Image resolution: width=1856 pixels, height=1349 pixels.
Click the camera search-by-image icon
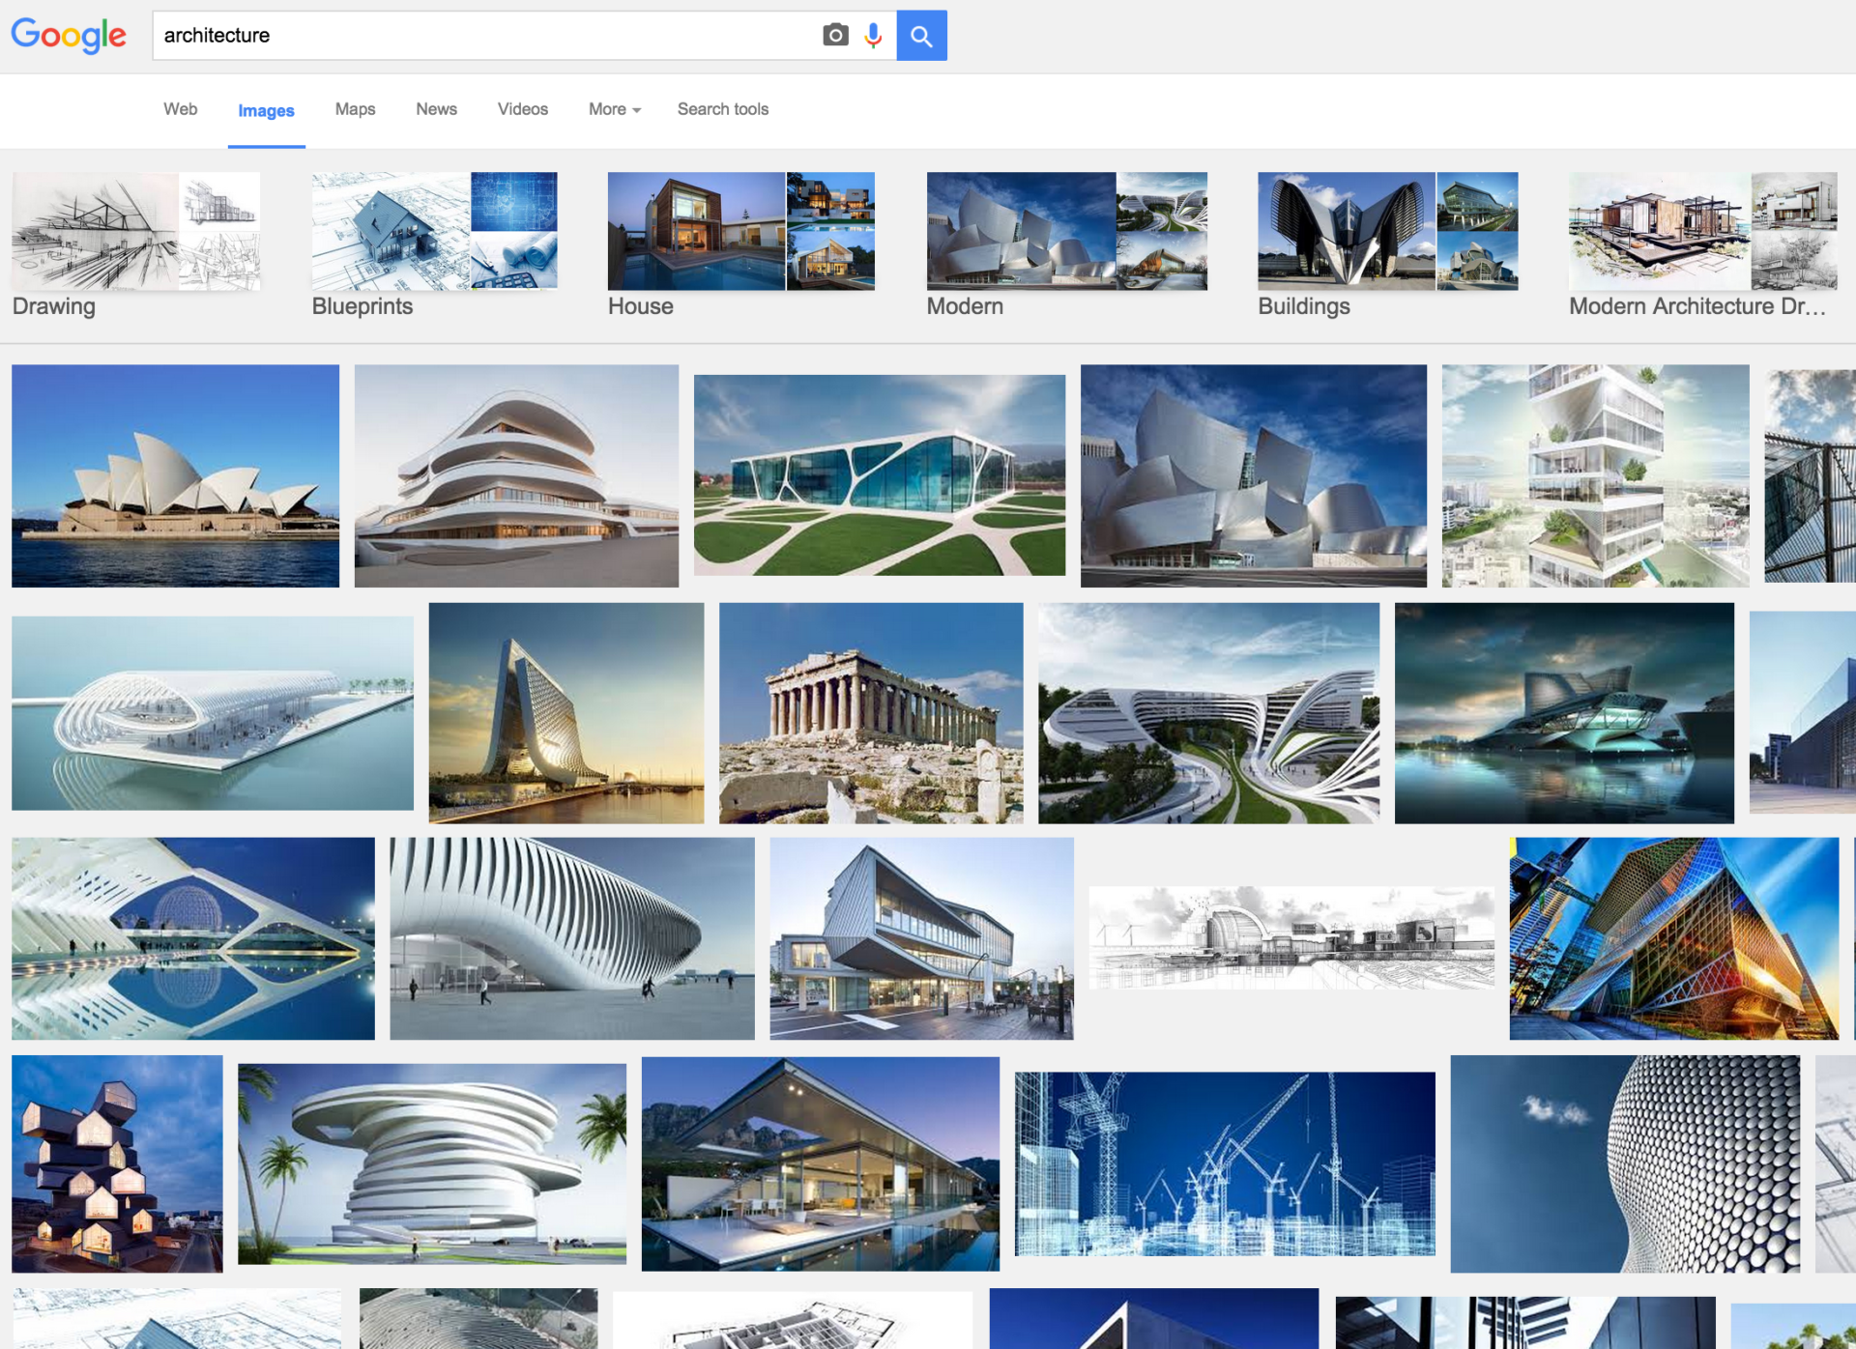[835, 36]
